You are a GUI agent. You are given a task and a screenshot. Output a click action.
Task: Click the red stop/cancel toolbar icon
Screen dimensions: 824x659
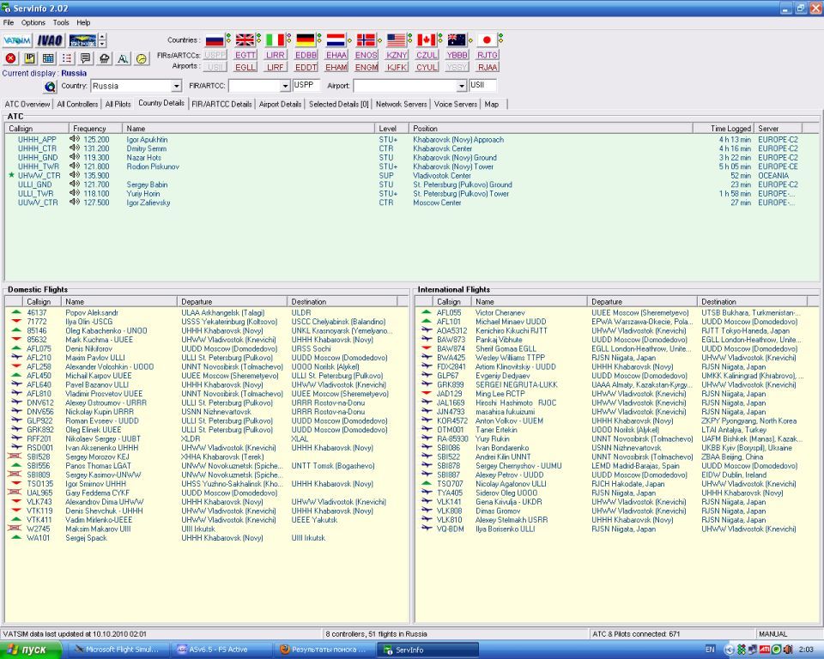[10, 58]
